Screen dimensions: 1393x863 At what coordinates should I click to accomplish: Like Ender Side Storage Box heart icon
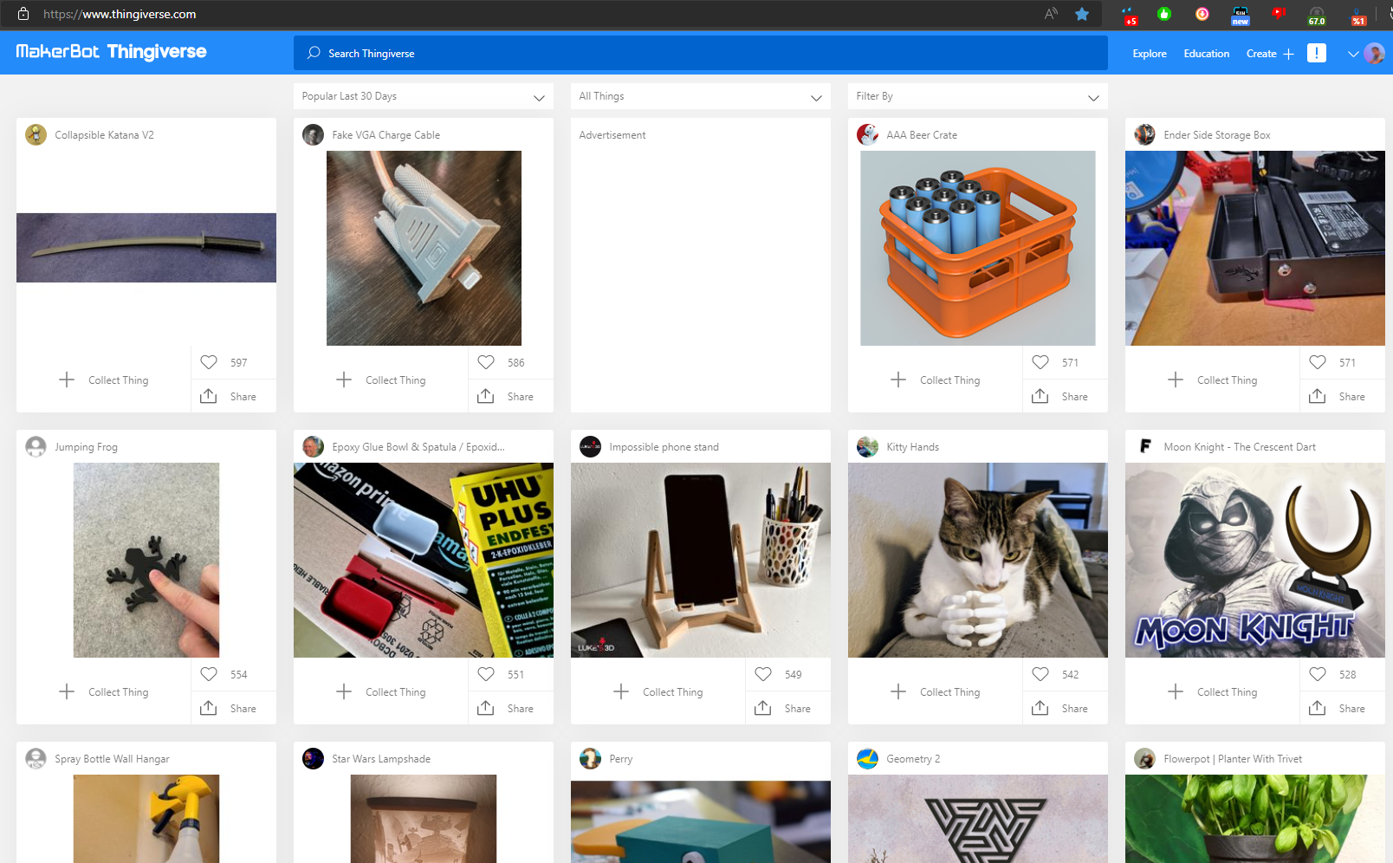1318,362
